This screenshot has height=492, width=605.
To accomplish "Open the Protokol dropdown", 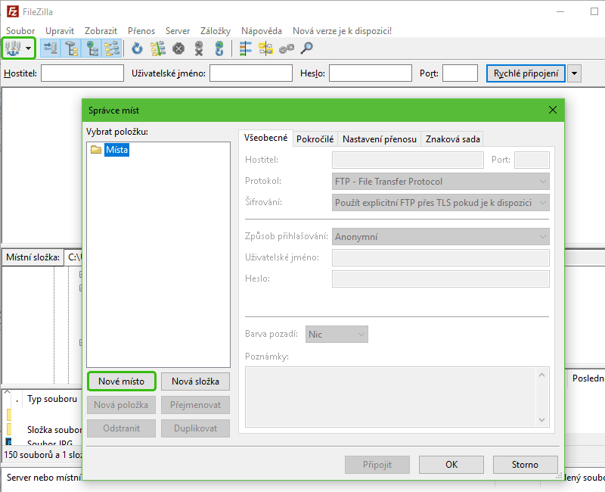I will (440, 181).
